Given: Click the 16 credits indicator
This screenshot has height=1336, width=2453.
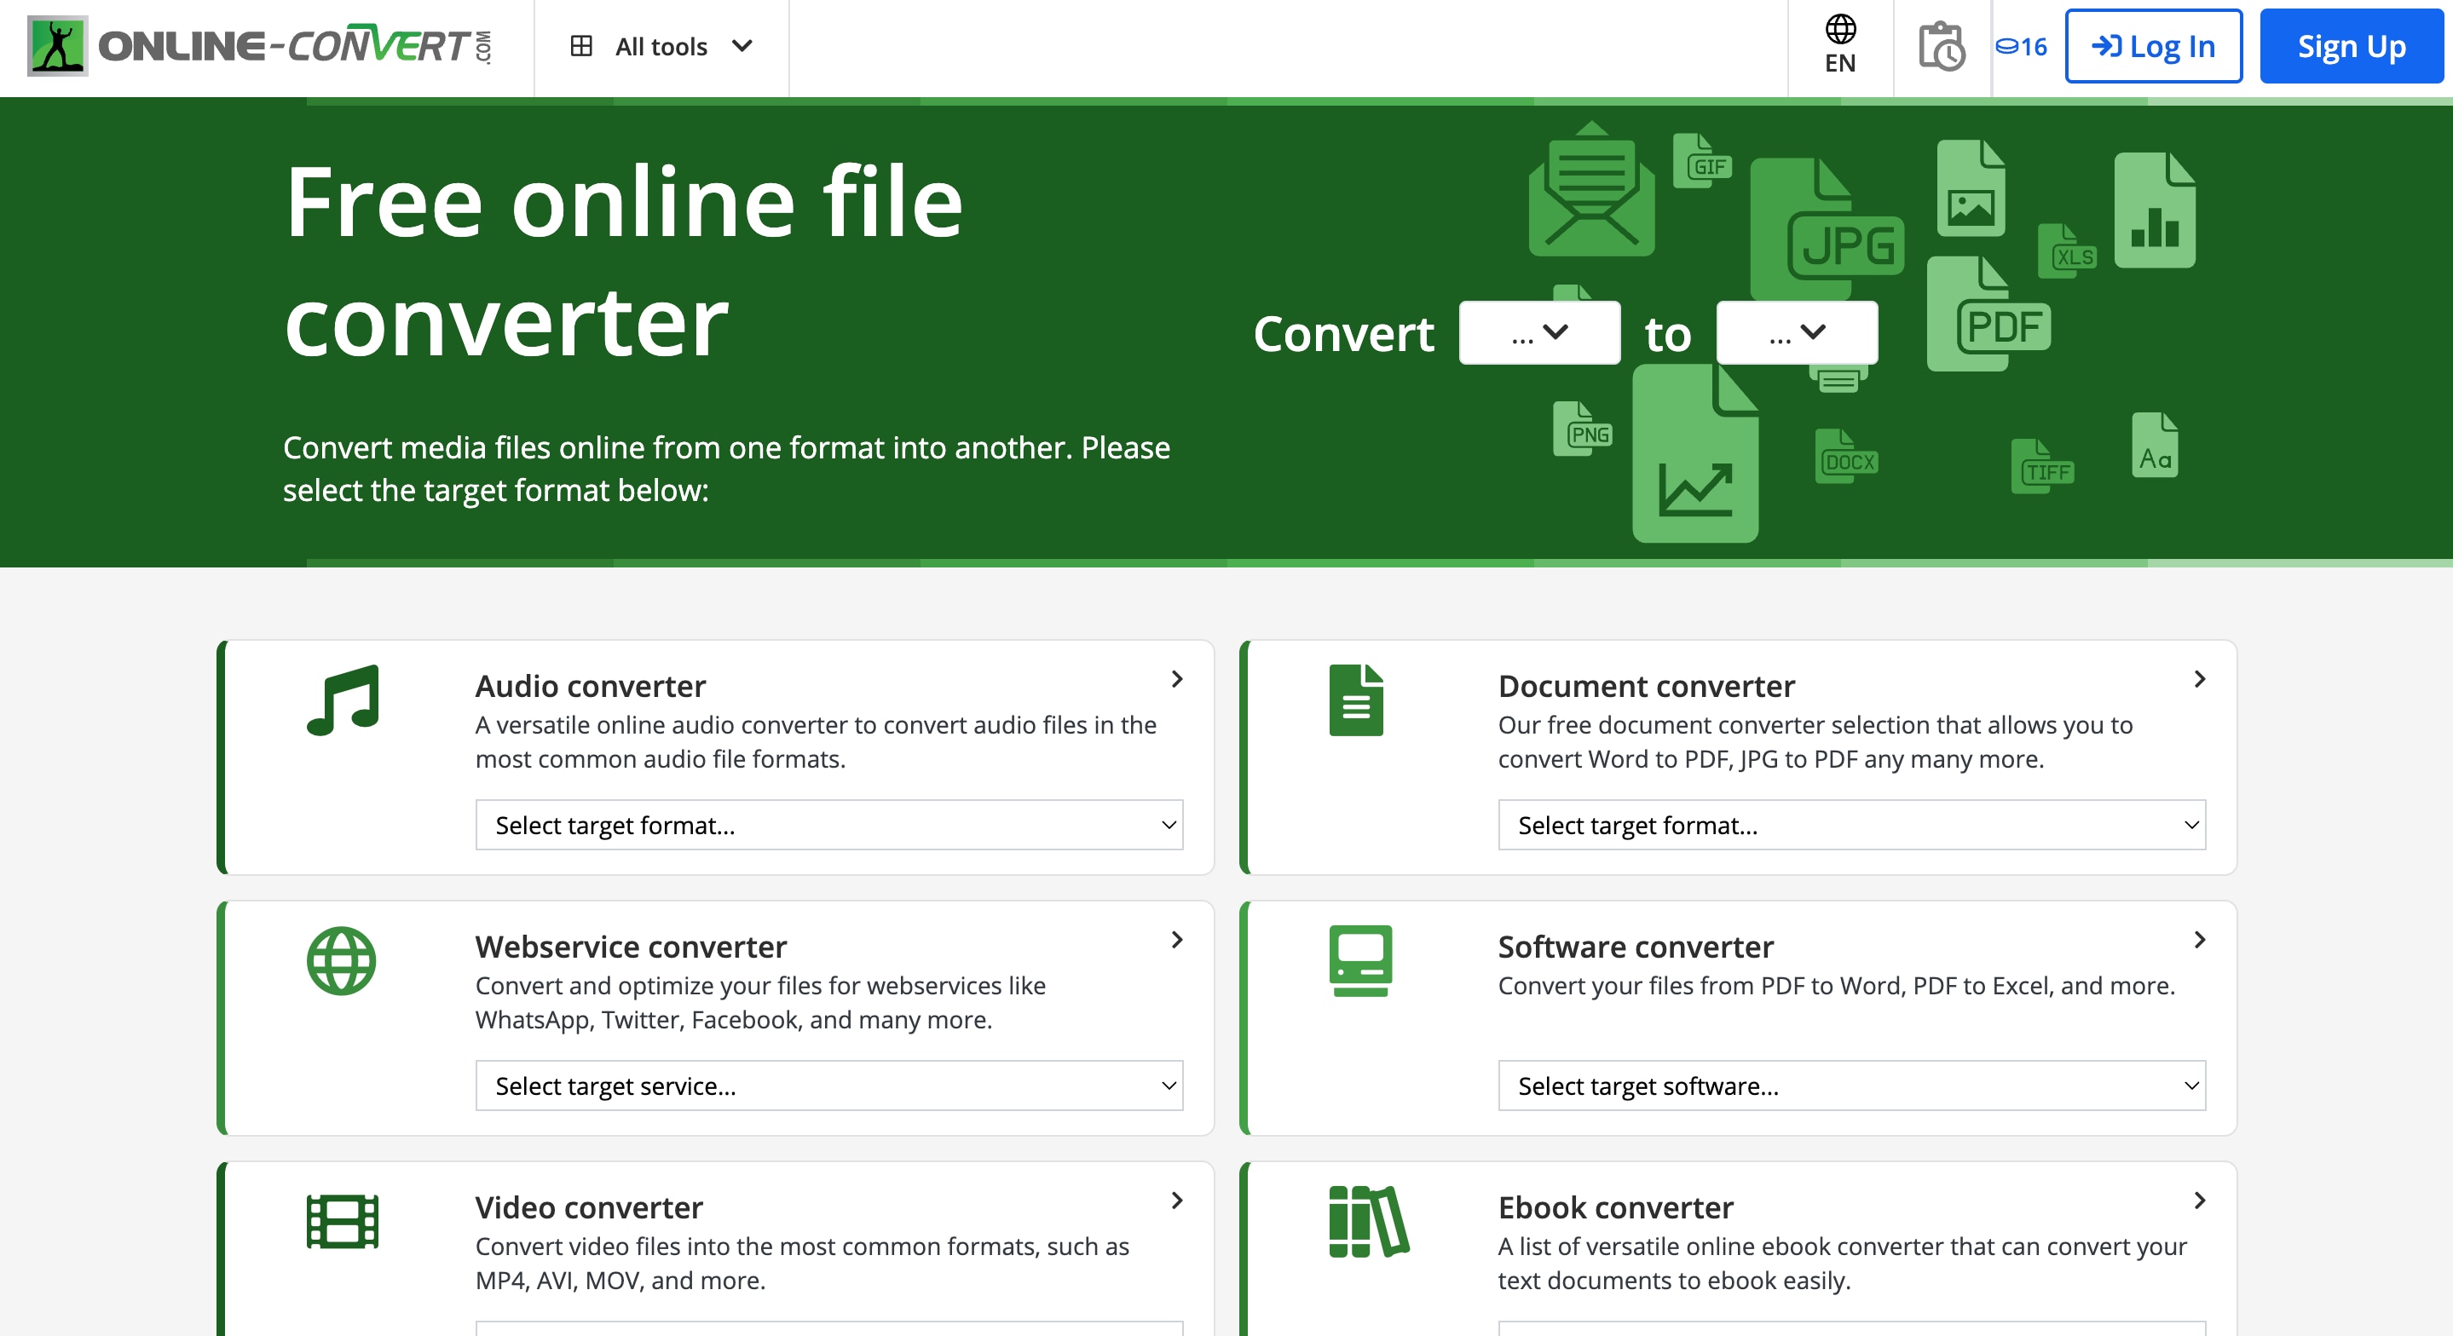Looking at the screenshot, I should click(2021, 46).
